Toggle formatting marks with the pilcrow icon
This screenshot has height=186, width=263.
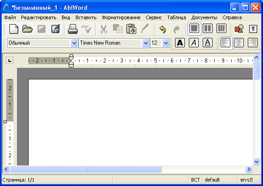(253, 29)
